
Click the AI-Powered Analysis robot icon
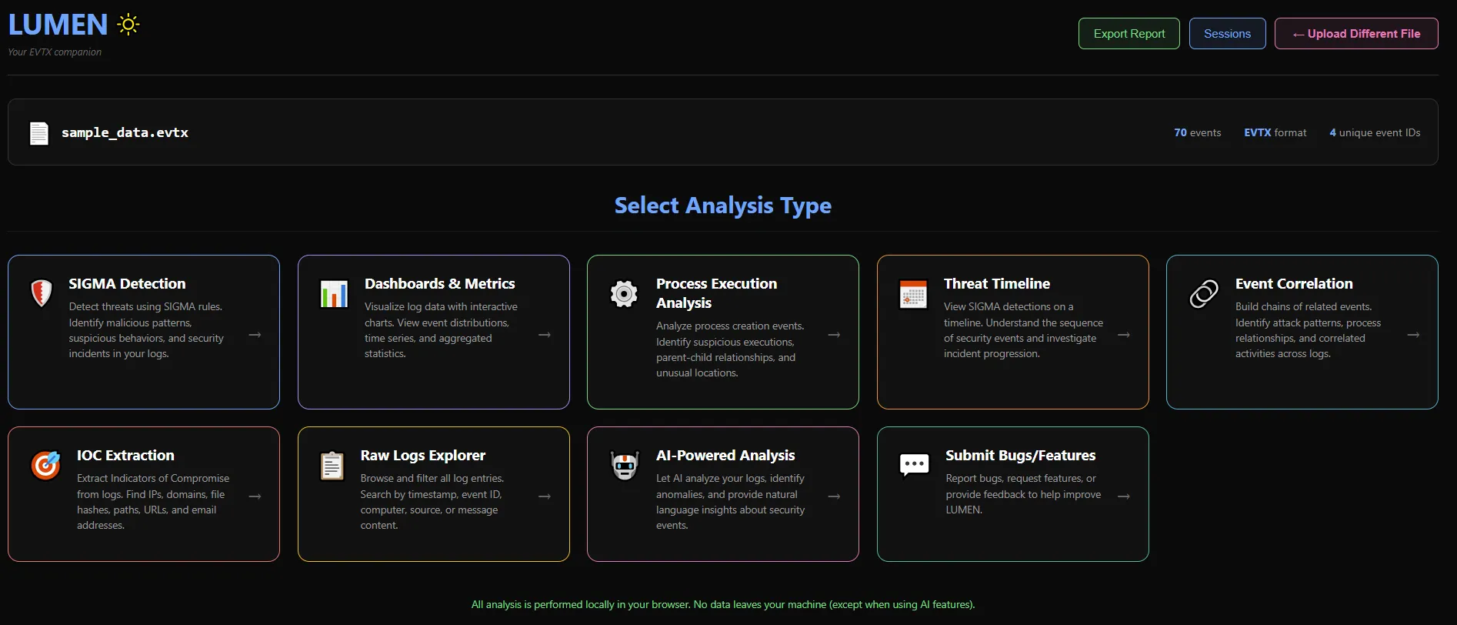pos(625,465)
